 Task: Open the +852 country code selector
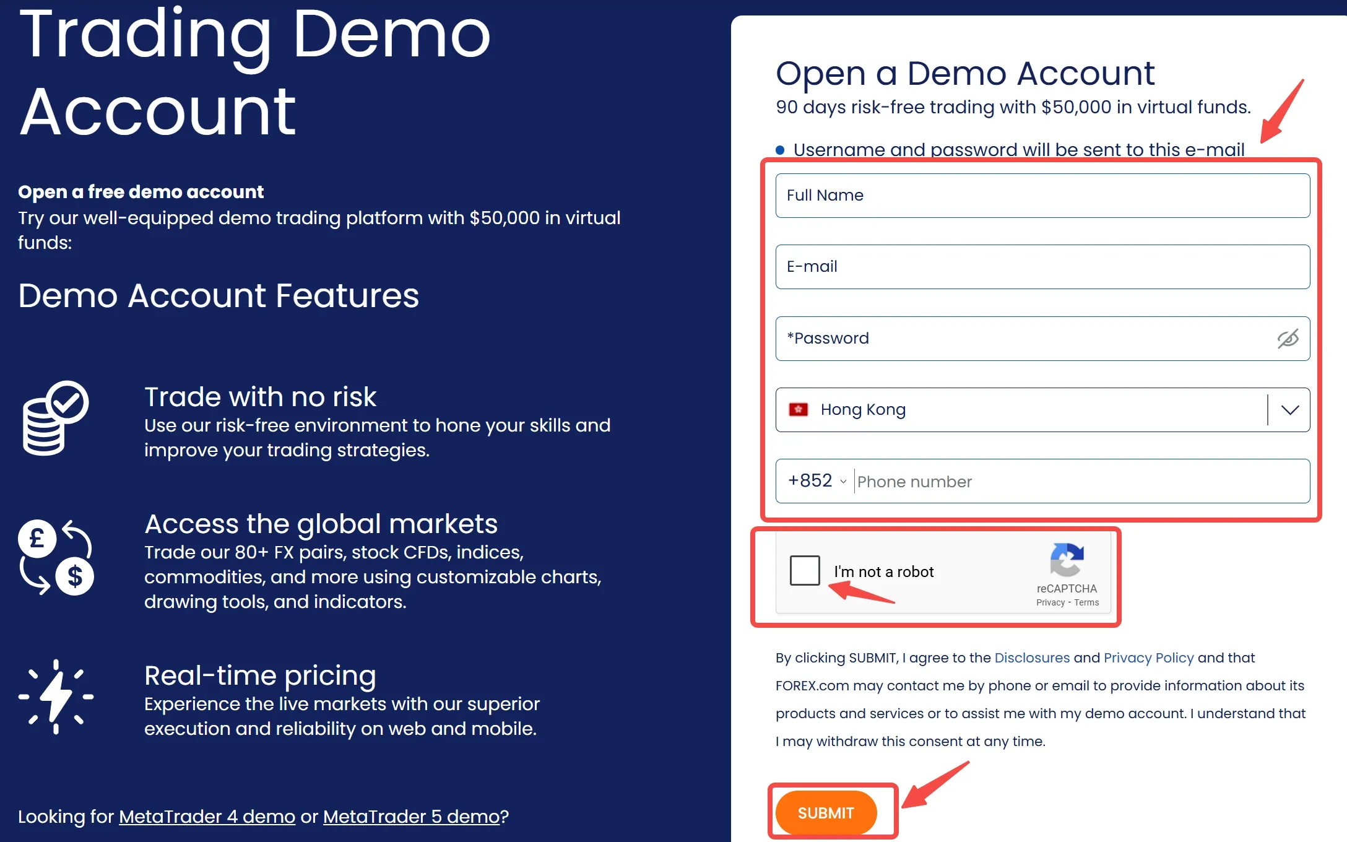click(x=816, y=481)
